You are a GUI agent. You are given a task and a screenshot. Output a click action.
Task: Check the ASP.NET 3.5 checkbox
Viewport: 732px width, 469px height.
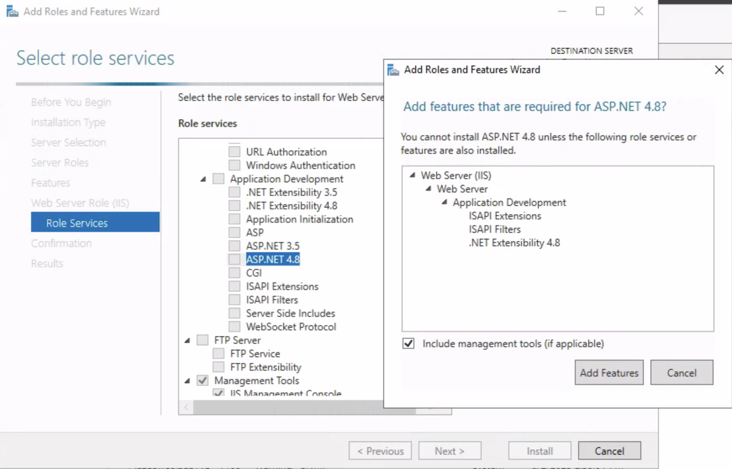[x=234, y=246]
